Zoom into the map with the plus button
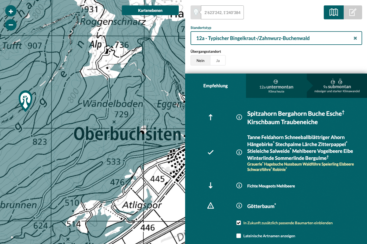The height and width of the screenshot is (244, 367). pyautogui.click(x=11, y=11)
